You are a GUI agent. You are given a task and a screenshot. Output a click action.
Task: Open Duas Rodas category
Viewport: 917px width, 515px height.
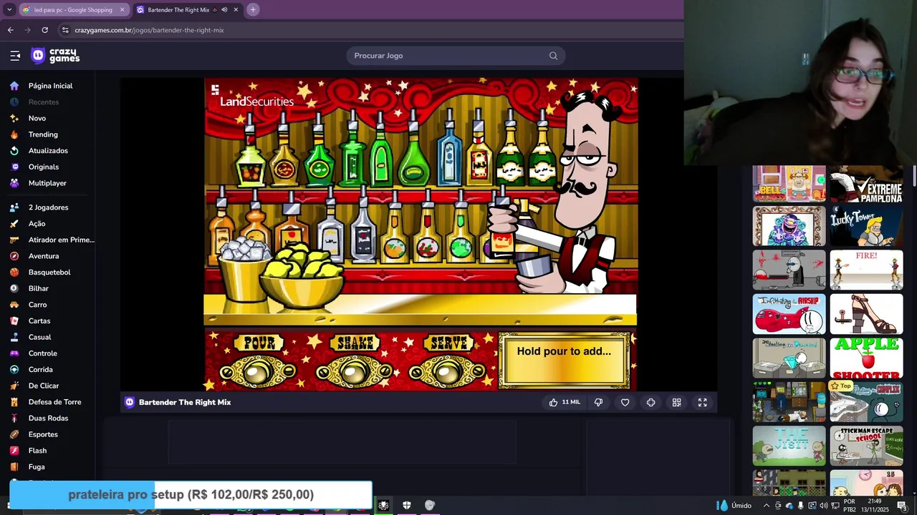(47, 418)
